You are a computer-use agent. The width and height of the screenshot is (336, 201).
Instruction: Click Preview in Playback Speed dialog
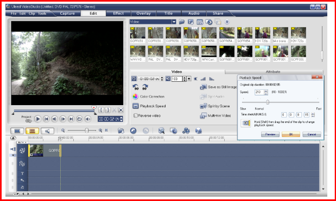pyautogui.click(x=270, y=134)
